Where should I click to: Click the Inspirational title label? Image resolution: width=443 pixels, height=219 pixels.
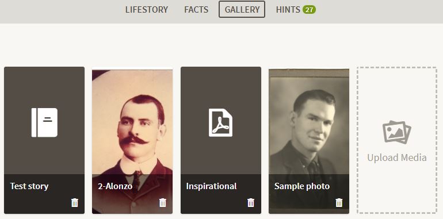211,186
